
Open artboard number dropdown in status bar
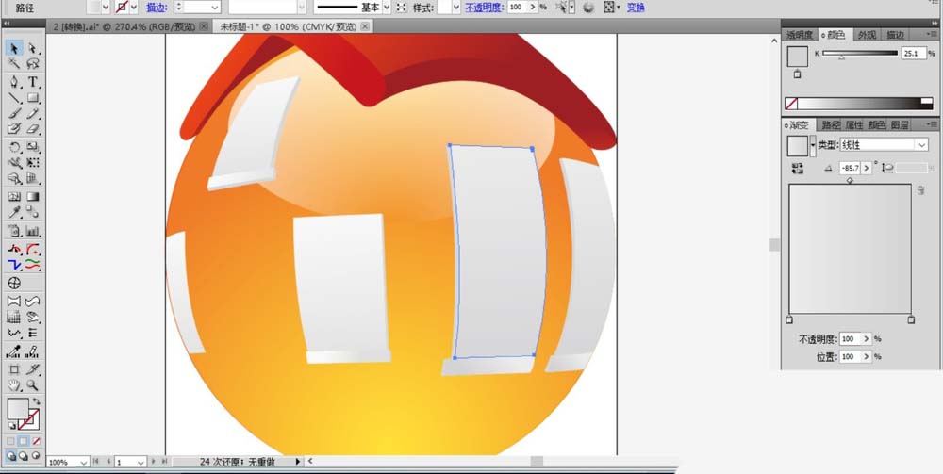pyautogui.click(x=141, y=462)
